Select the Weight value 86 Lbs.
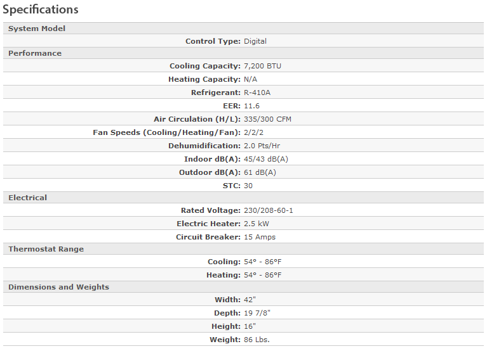The image size is (487, 351). tap(257, 340)
